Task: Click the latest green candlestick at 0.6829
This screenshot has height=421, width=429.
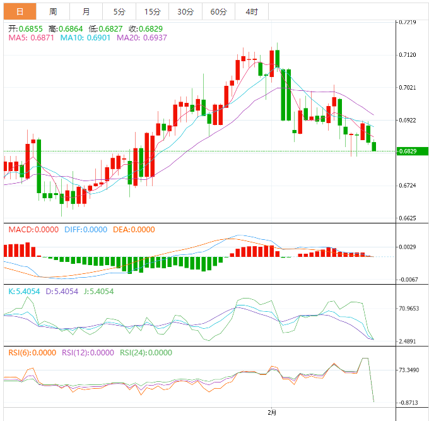Action: click(373, 146)
